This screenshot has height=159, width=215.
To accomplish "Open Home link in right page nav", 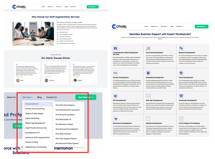I will click(x=146, y=27).
